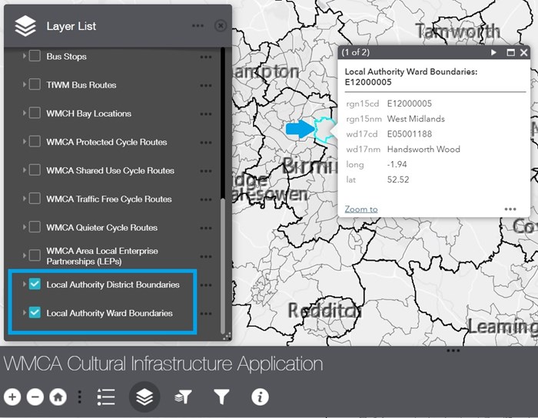Expand WMCA Quieter Cycle Routes layer
Viewport: 538px width, 418px height.
24,228
